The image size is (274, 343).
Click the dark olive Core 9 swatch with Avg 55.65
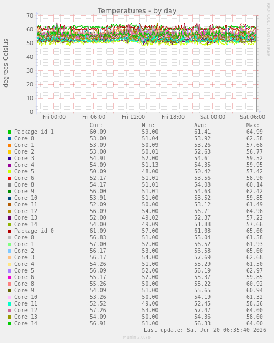(x=9, y=291)
